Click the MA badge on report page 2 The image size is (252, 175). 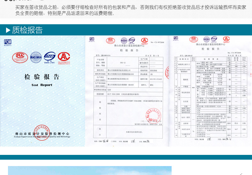(x=194, y=39)
